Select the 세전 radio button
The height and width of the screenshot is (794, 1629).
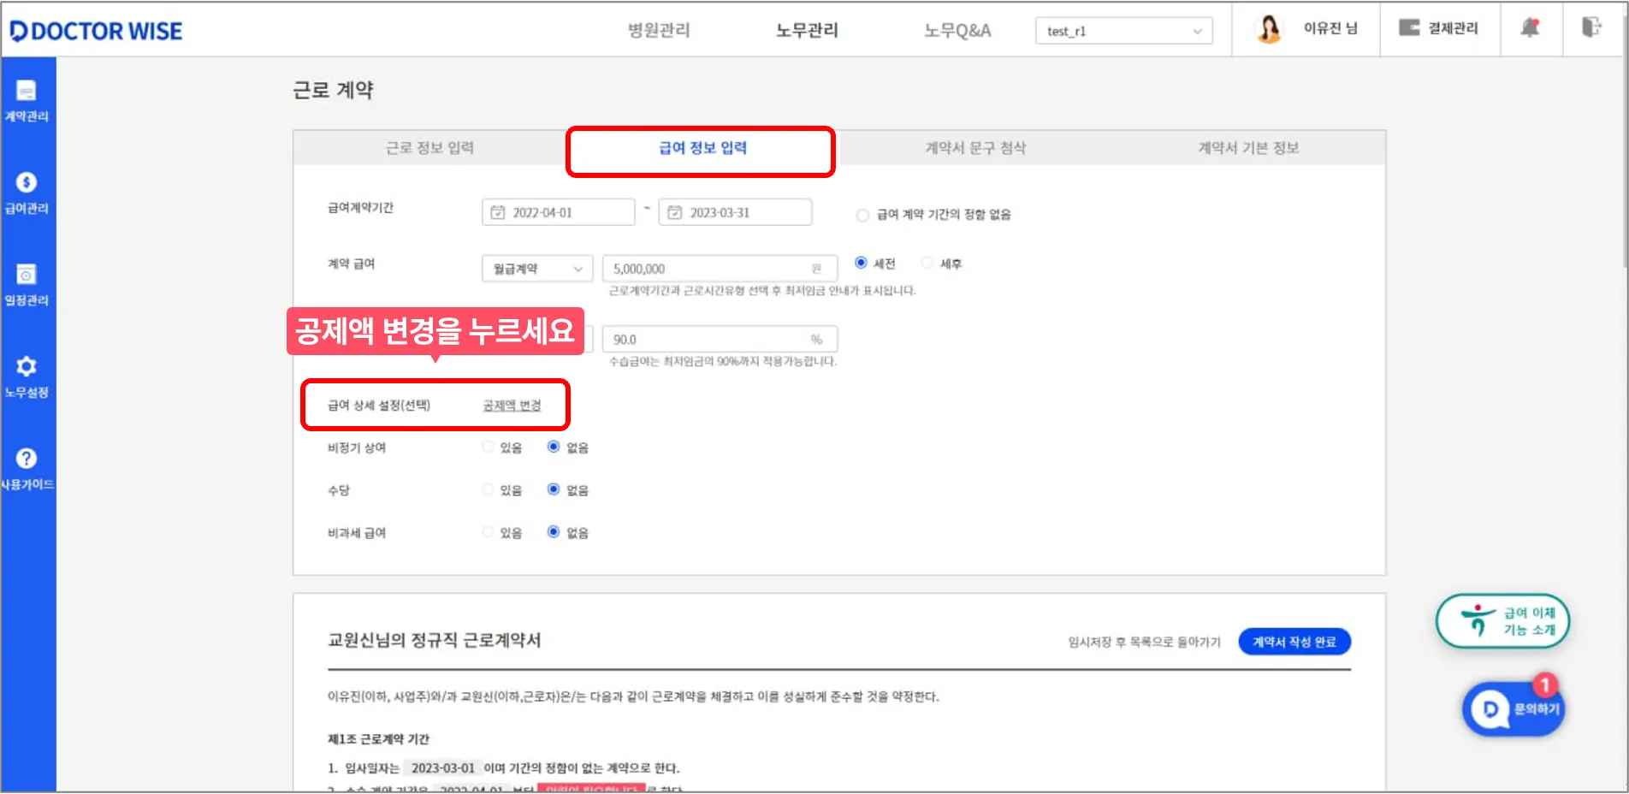click(x=861, y=263)
